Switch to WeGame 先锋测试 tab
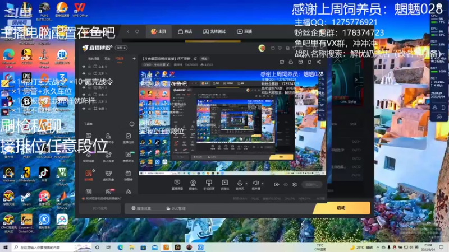The height and width of the screenshot is (252, 449). click(x=214, y=31)
